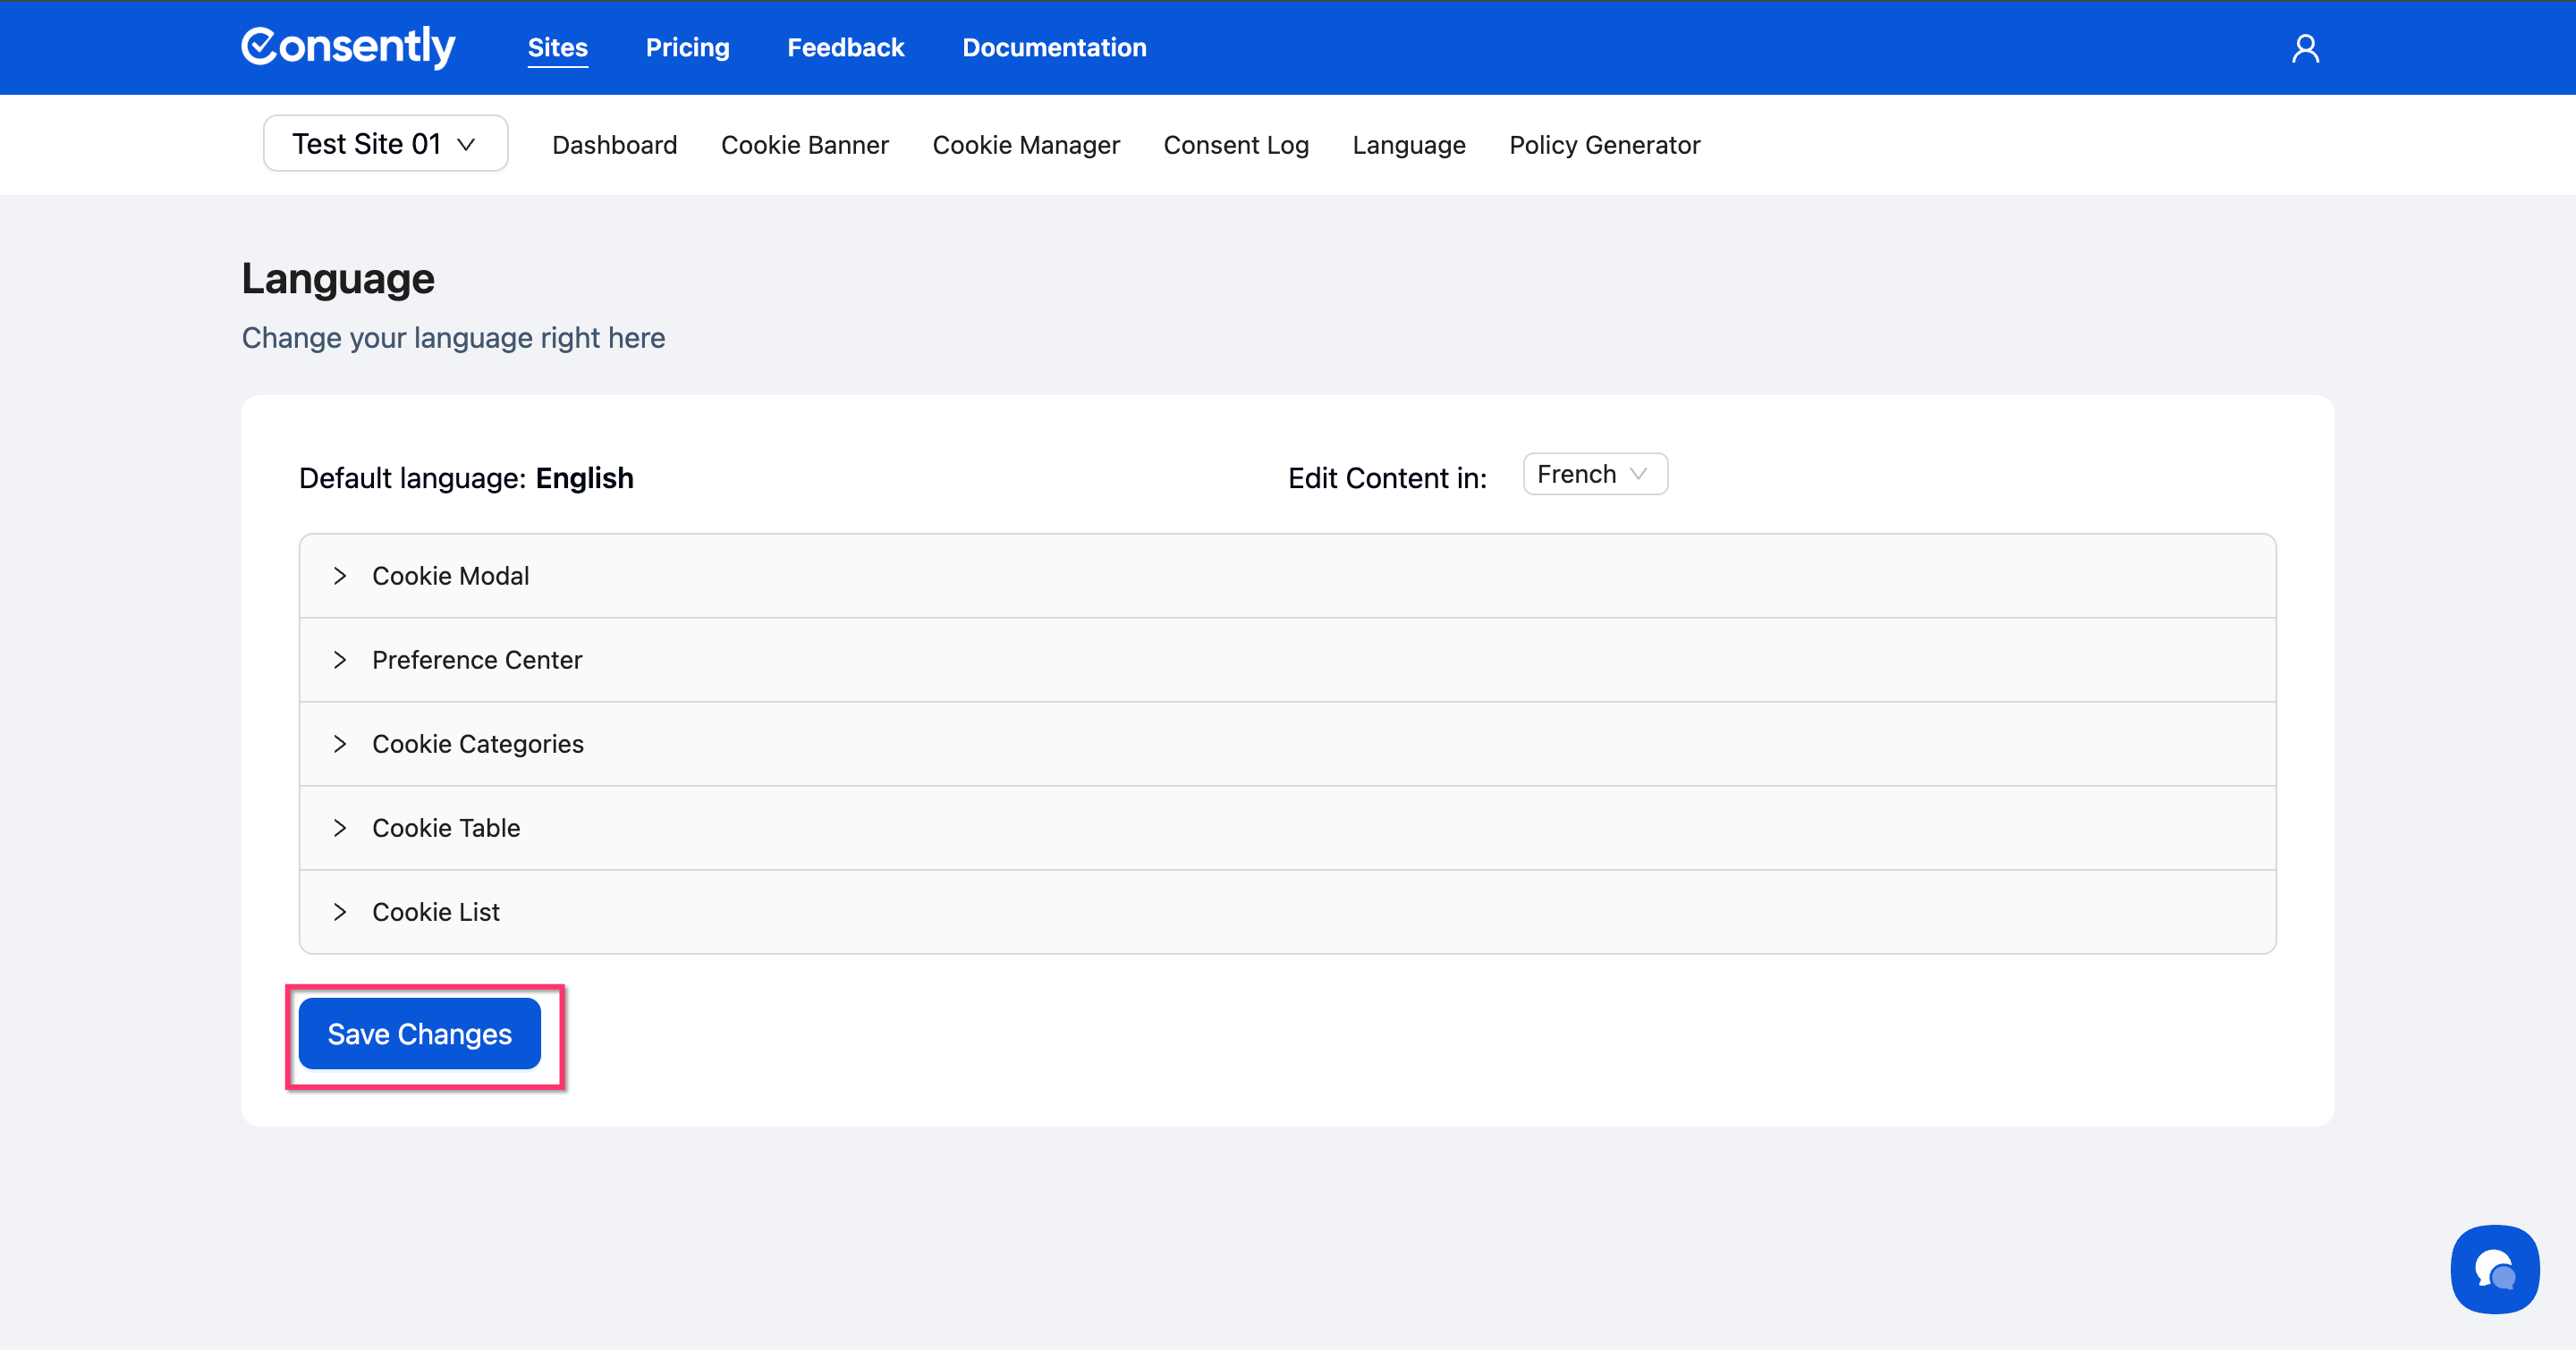Click the Save Changes button
This screenshot has width=2576, height=1350.
[419, 1034]
